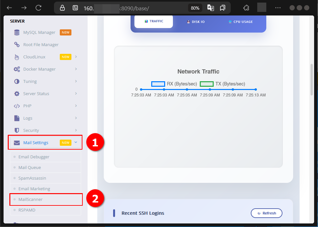The width and height of the screenshot is (318, 227).
Task: Click the Refresh button for SSH Logins
Action: pyautogui.click(x=267, y=213)
